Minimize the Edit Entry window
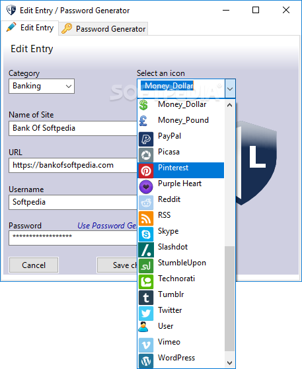The height and width of the screenshot is (369, 302). (x=226, y=10)
